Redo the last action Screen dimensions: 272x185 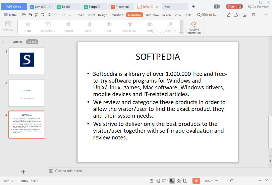[63, 15]
